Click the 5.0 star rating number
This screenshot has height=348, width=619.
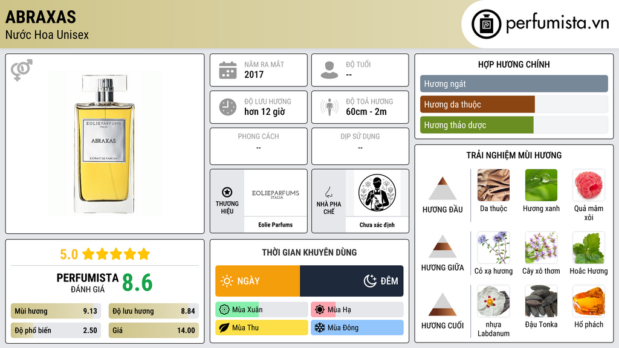(x=69, y=254)
